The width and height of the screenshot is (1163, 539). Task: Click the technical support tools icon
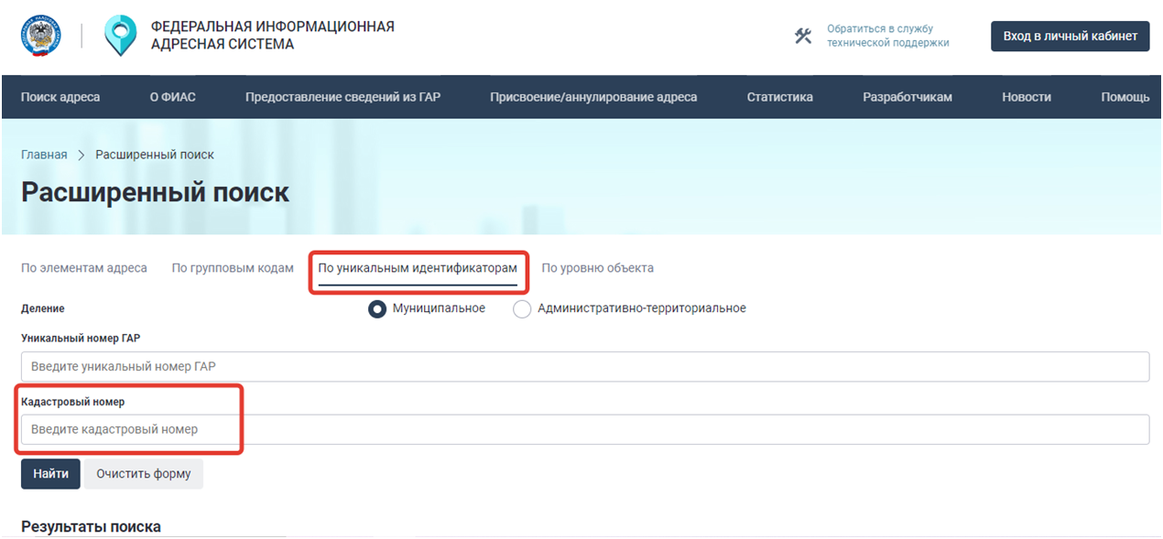pos(803,37)
